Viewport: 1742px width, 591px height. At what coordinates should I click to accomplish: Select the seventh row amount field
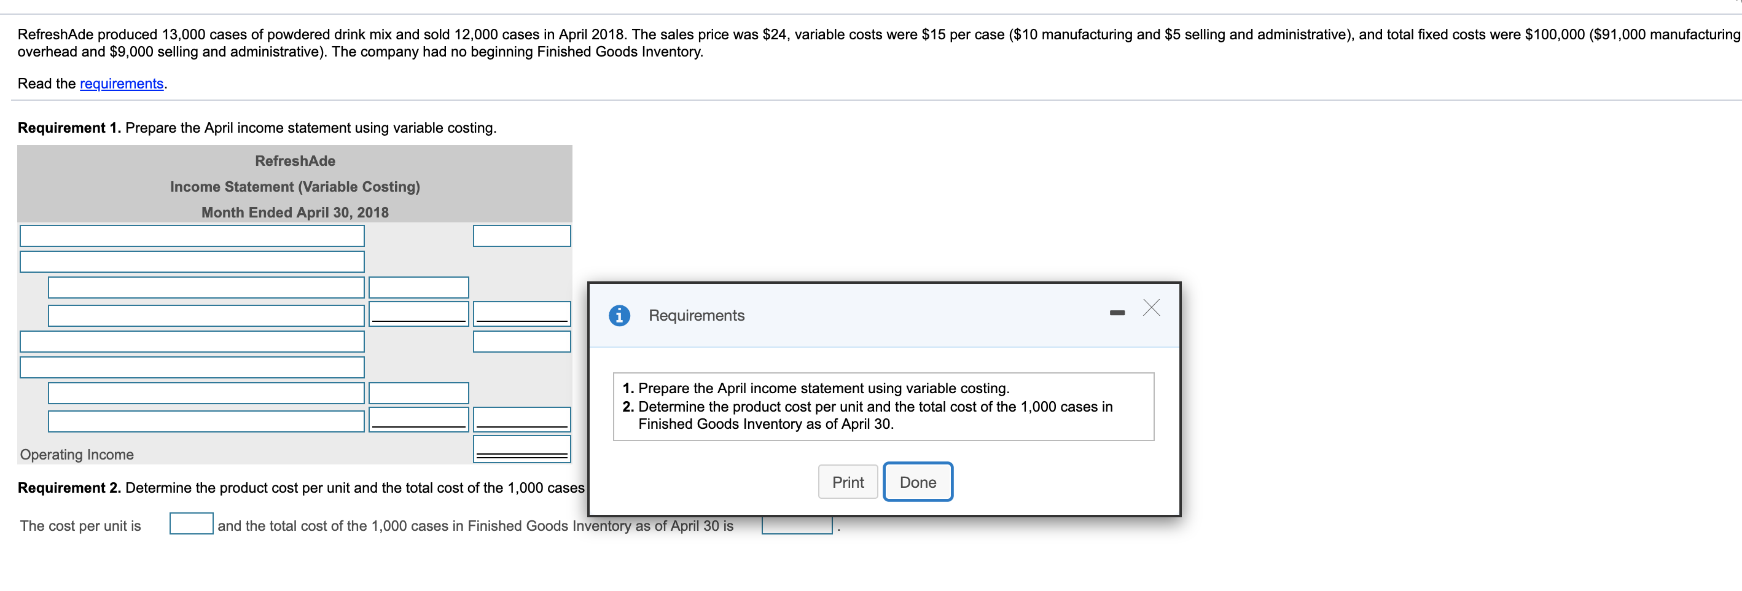(x=418, y=393)
